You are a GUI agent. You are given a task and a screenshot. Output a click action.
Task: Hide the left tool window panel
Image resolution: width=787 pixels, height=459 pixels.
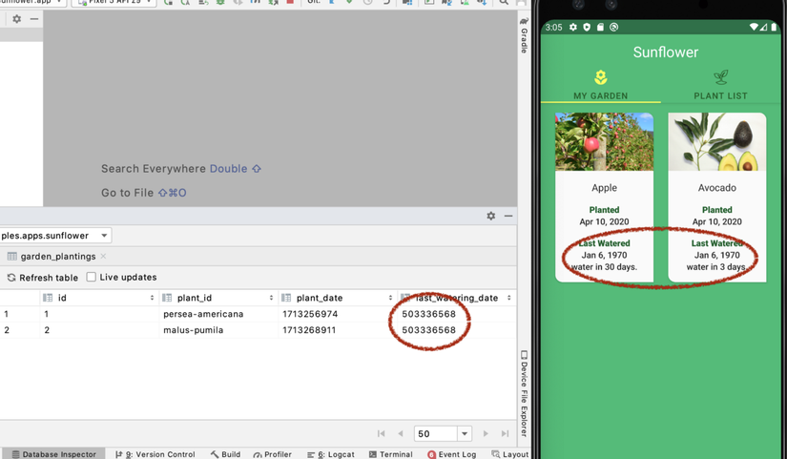coord(34,19)
